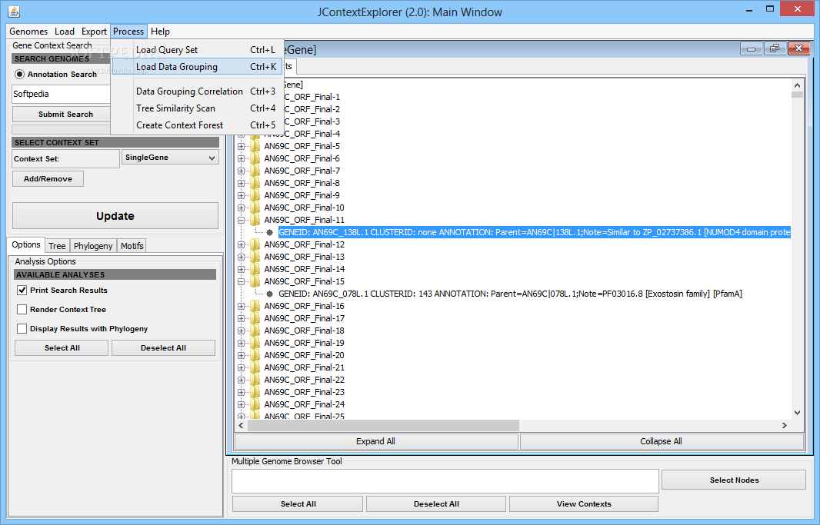Expand the AN69C_ORF_Final-24 tree node
820x525 pixels.
[241, 404]
